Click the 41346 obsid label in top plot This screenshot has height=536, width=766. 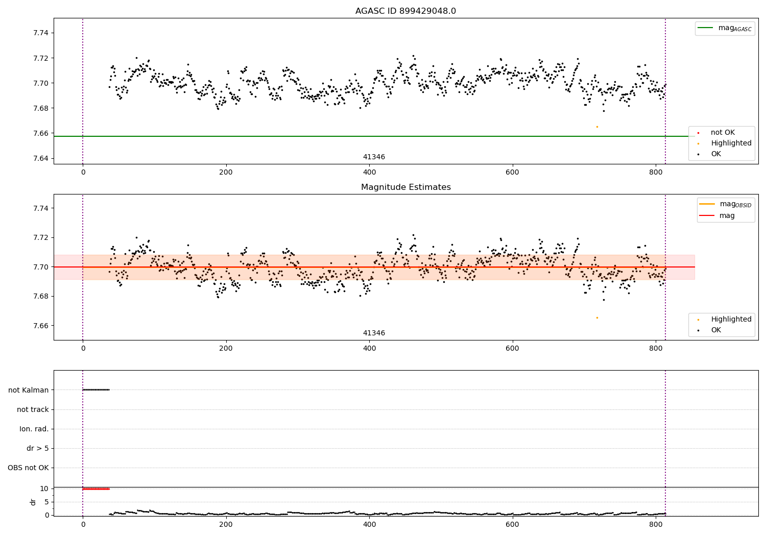pyautogui.click(x=374, y=157)
